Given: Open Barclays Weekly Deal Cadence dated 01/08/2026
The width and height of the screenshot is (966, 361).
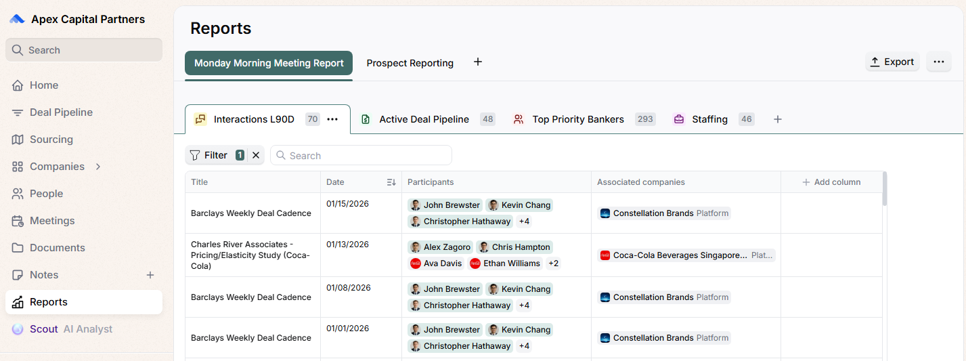Looking at the screenshot, I should click(251, 297).
